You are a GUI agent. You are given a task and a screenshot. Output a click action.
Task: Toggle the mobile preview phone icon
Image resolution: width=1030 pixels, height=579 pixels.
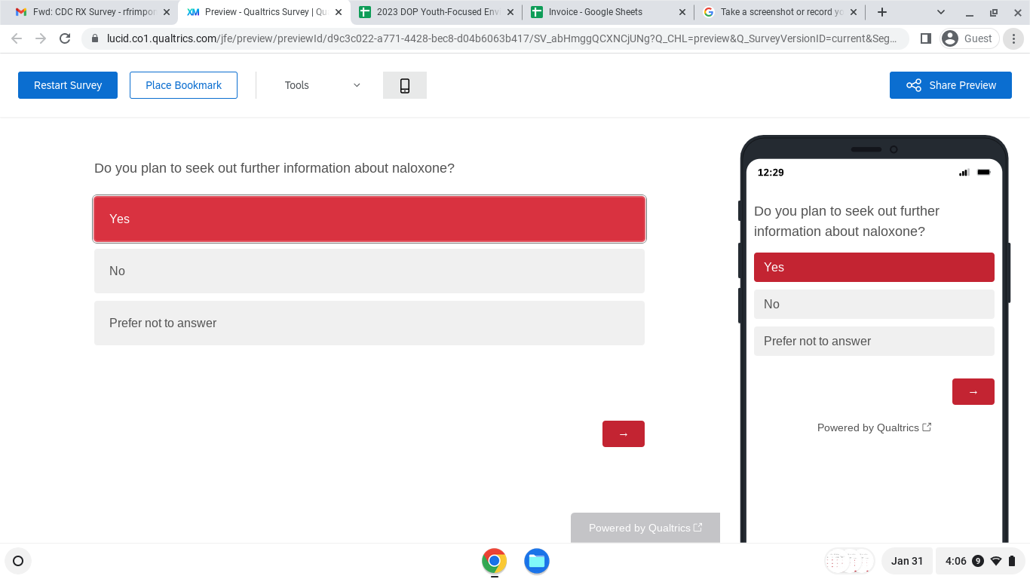click(x=405, y=85)
